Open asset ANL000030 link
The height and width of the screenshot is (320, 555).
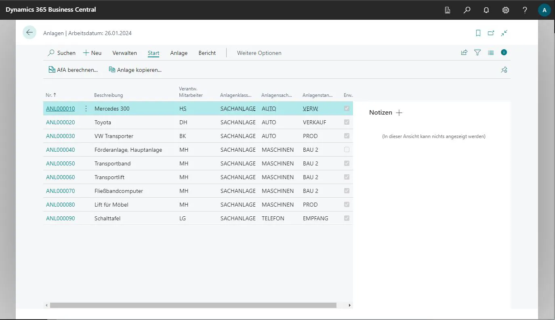point(61,136)
